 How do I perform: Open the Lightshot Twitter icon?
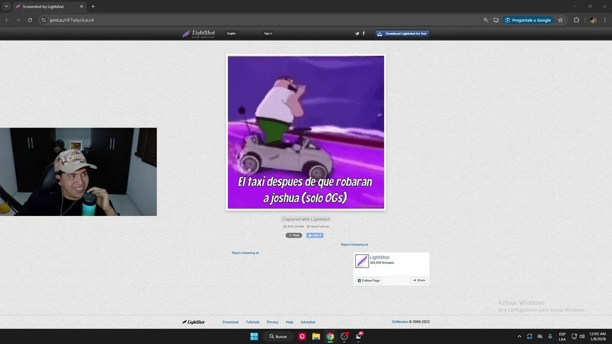pos(357,33)
